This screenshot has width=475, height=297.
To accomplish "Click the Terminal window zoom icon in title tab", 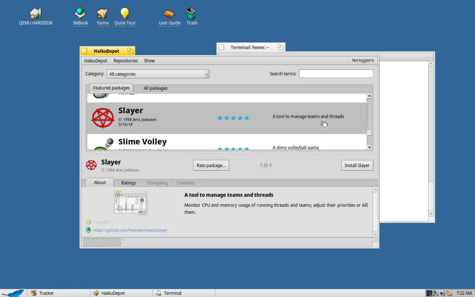I will [x=281, y=47].
